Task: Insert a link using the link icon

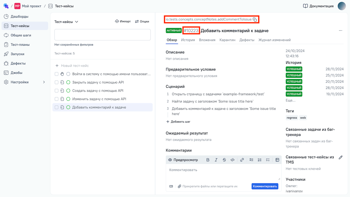Action: 242,160
